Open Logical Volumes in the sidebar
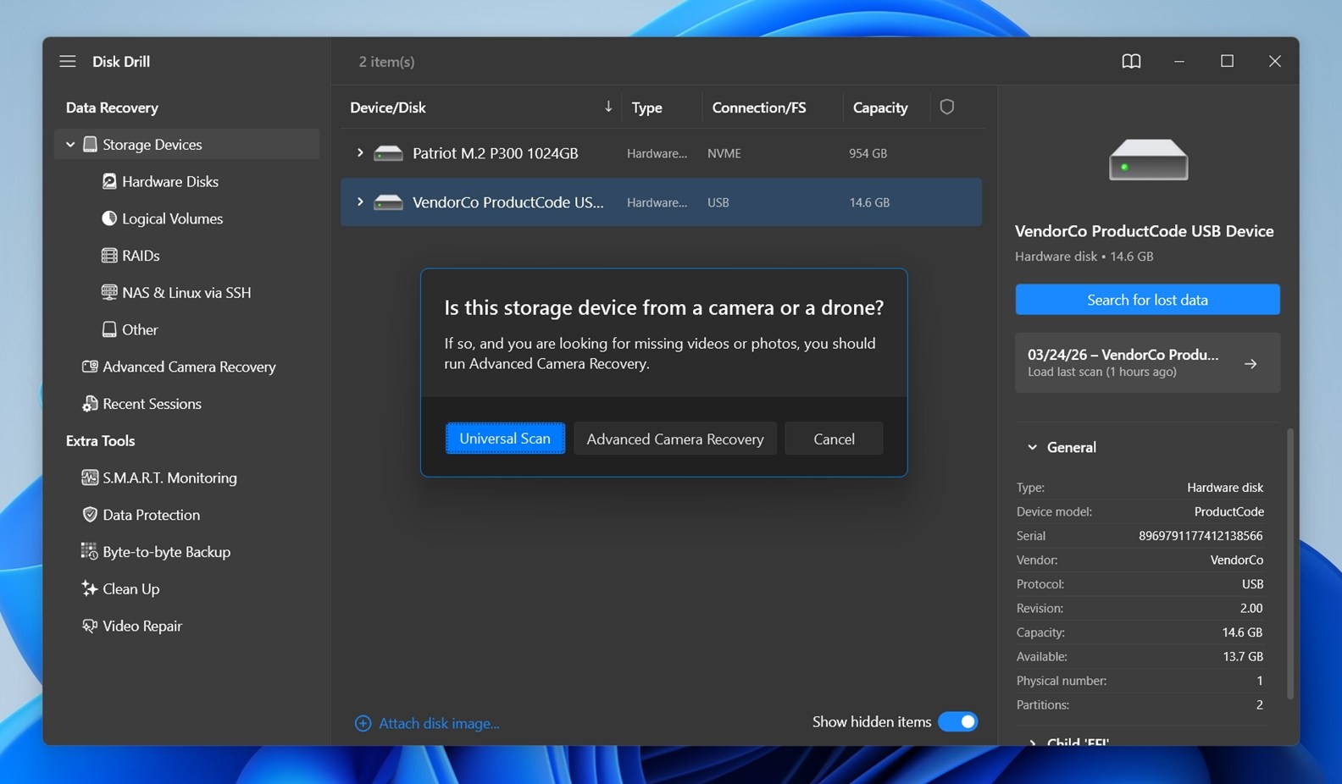Image resolution: width=1342 pixels, height=784 pixels. 172,218
